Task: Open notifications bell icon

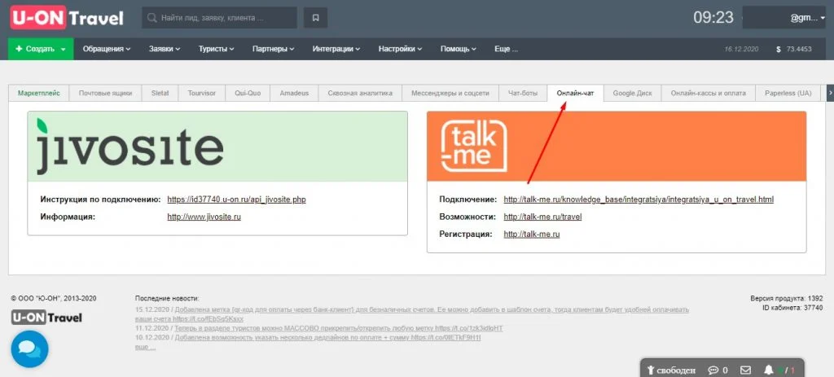Action: 769,370
